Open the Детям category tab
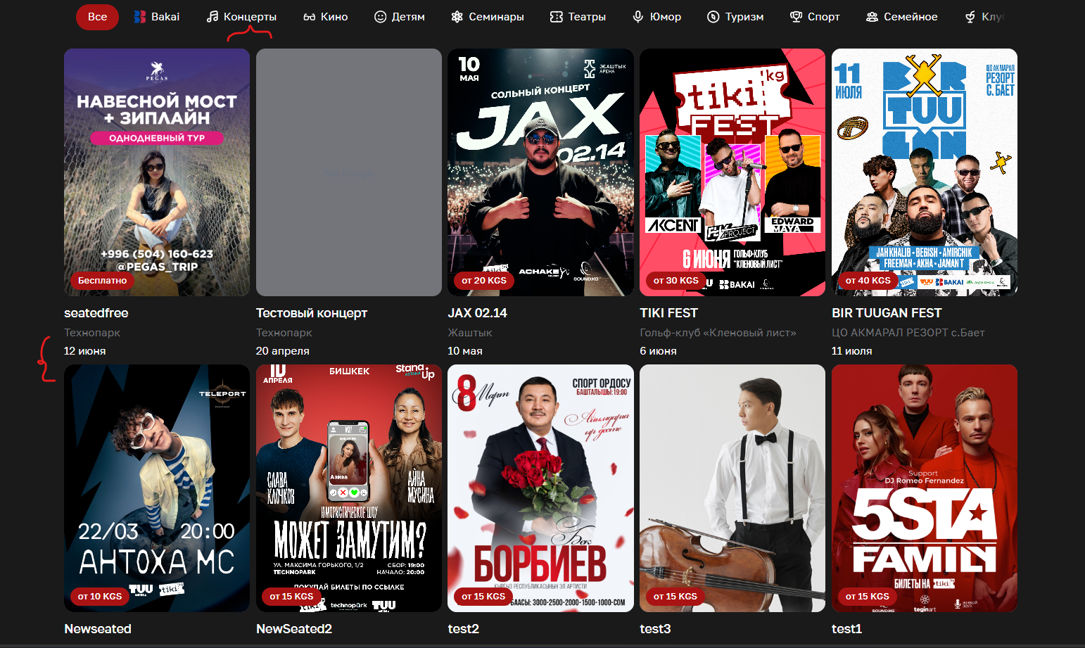The image size is (1085, 648). pos(399,17)
